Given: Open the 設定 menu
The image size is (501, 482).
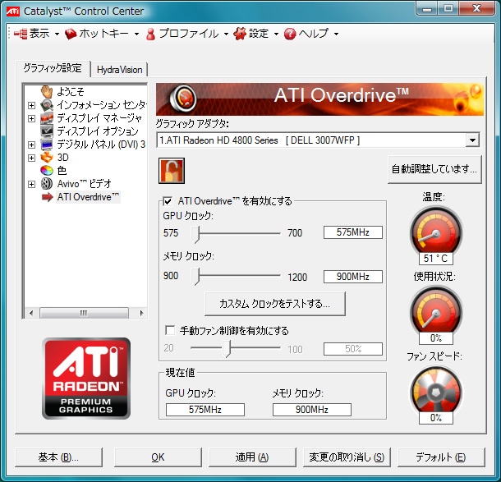Looking at the screenshot, I should click(259, 34).
